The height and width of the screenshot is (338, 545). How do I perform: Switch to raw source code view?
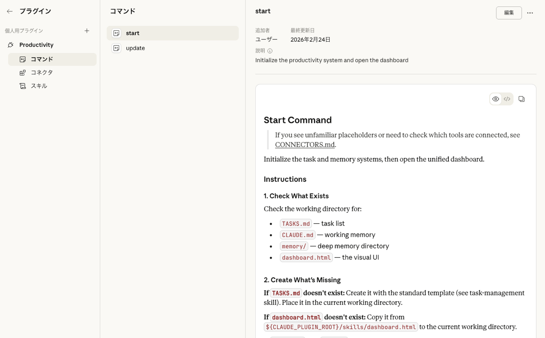point(507,99)
